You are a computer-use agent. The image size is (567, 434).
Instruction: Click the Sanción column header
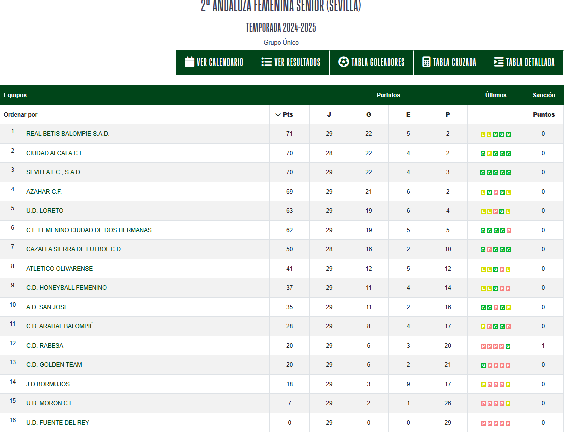pos(544,95)
